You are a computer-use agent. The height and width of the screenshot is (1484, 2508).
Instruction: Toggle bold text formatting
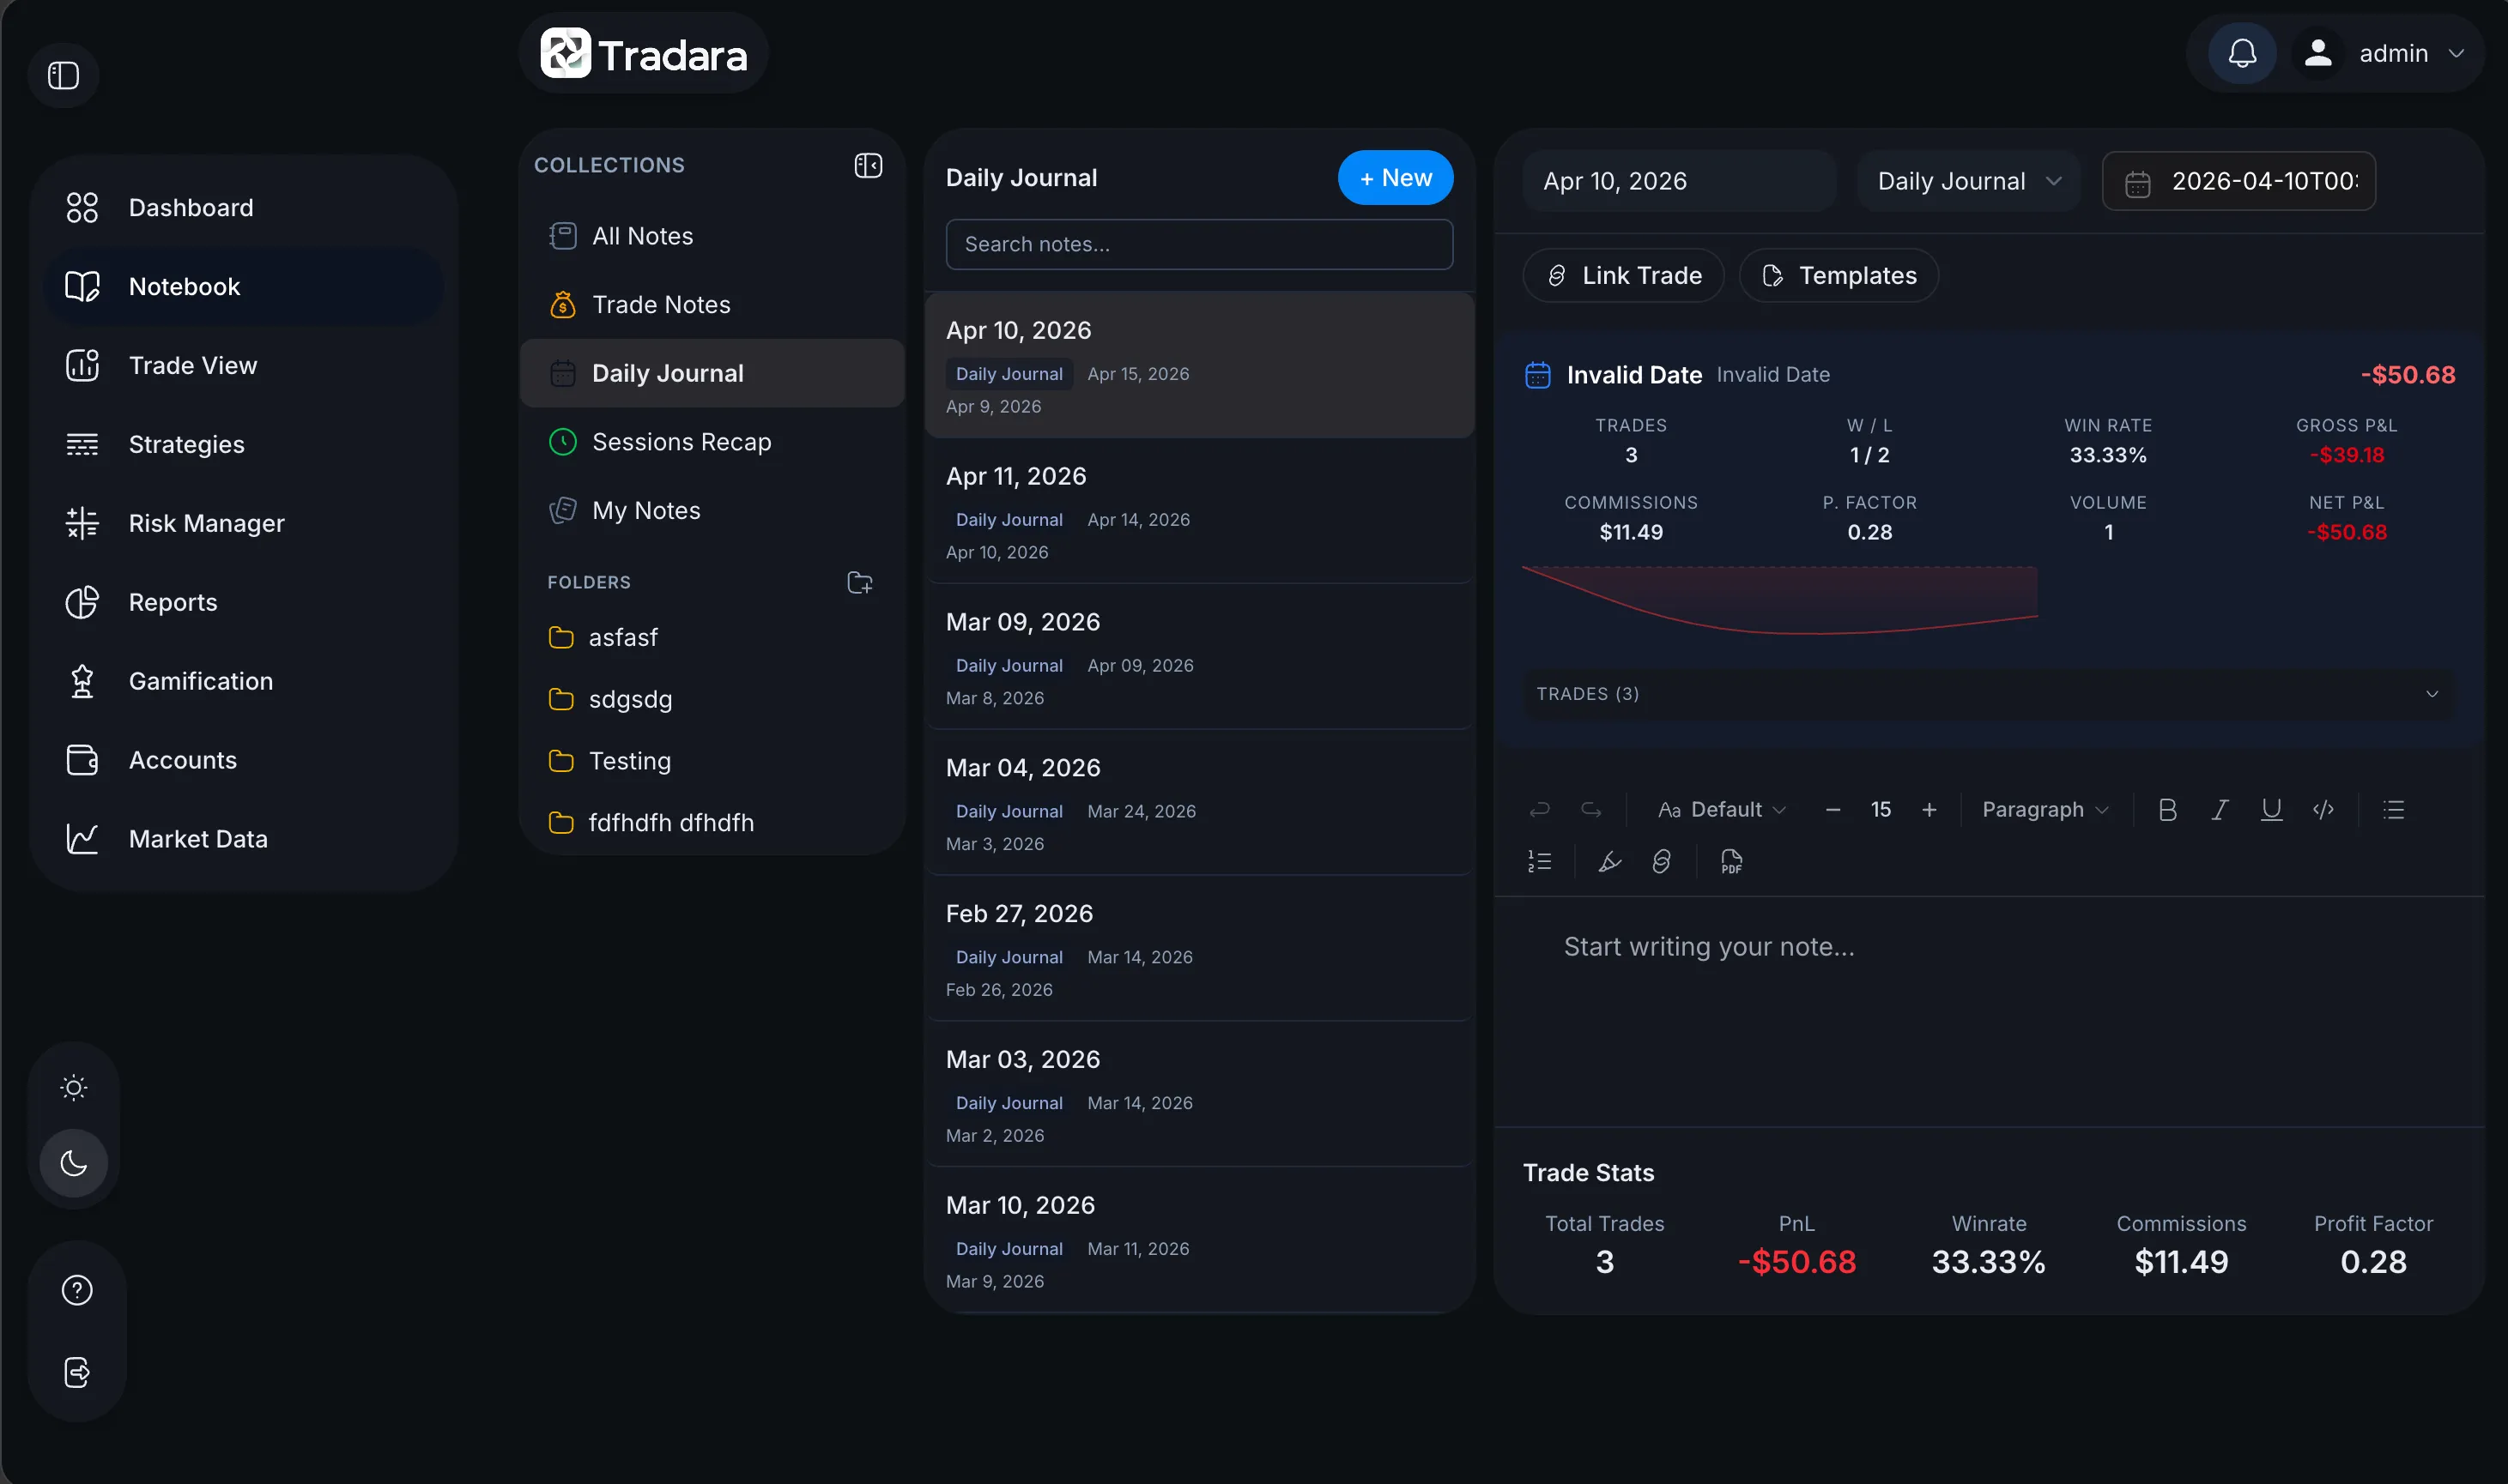(x=2167, y=810)
